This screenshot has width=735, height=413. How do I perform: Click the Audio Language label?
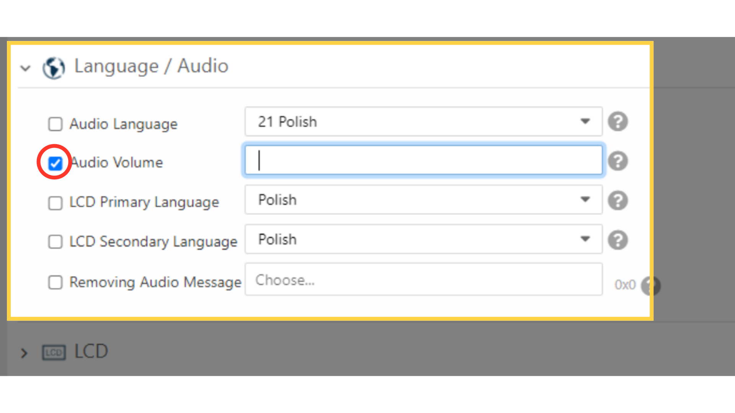coord(123,124)
